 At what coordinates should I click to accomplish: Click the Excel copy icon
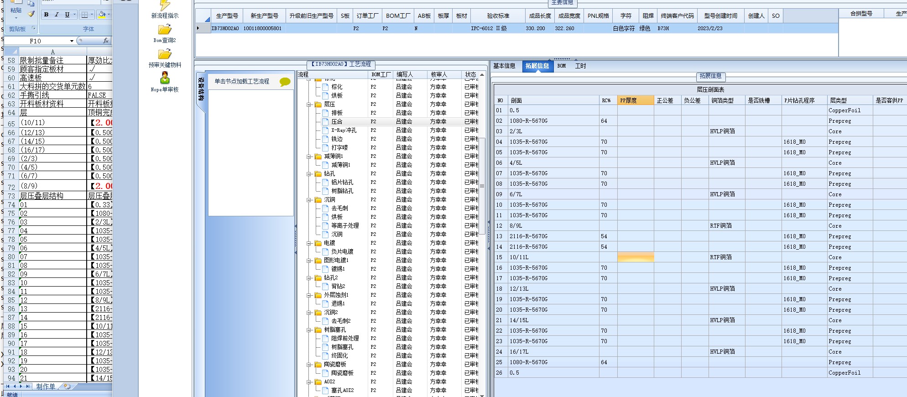[x=31, y=3]
